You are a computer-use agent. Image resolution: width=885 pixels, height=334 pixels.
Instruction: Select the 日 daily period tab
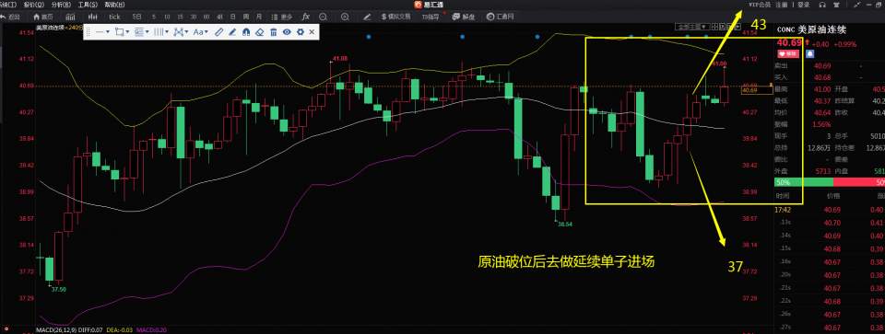pyautogui.click(x=232, y=17)
